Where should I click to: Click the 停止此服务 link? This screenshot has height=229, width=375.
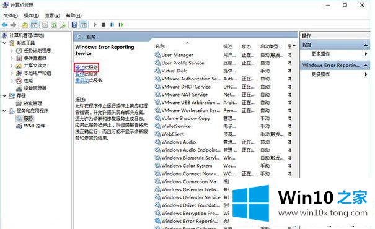pos(87,67)
